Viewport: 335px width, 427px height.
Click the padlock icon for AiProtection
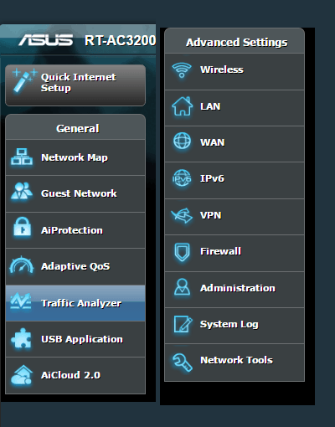tap(22, 227)
